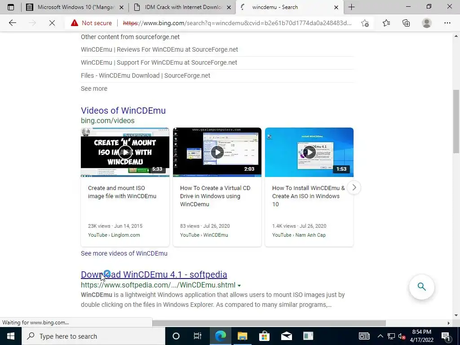This screenshot has height=345, width=460.
Task: Open Mail app from taskbar
Action: (286, 336)
